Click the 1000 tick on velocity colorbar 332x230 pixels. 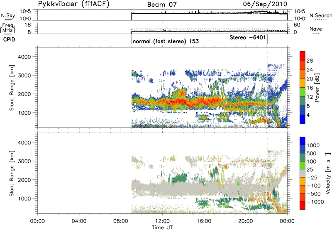(313, 145)
